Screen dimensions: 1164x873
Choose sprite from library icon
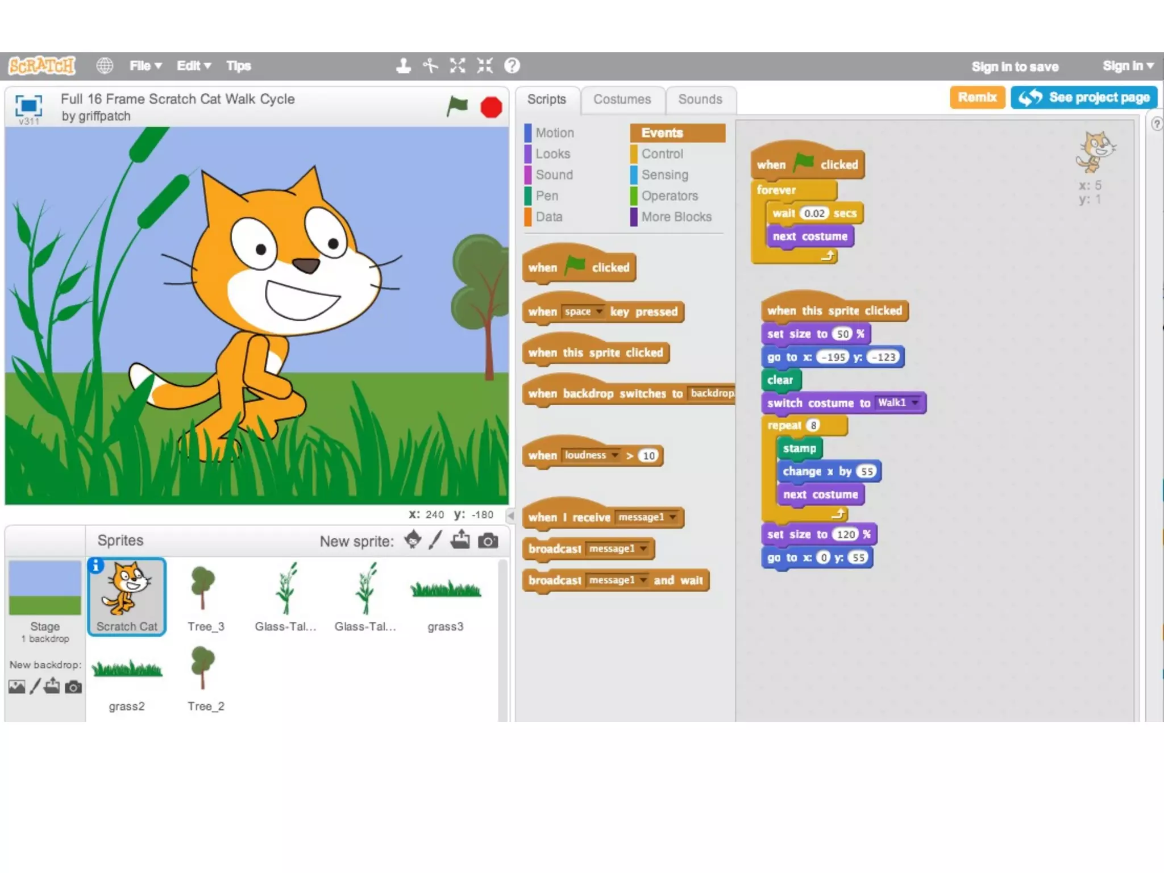(x=413, y=539)
